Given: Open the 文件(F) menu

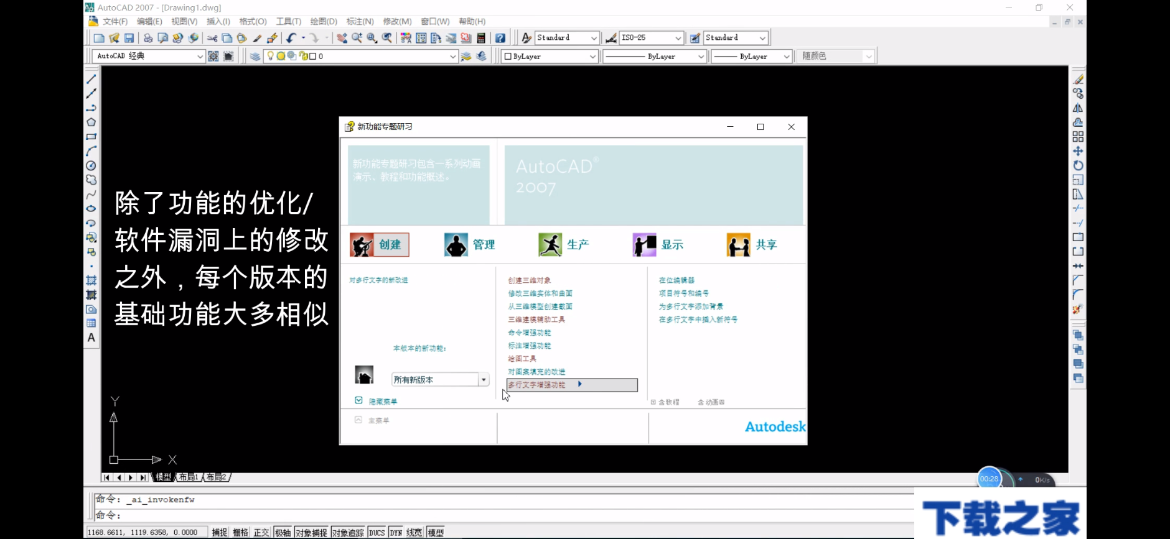Looking at the screenshot, I should (x=115, y=21).
